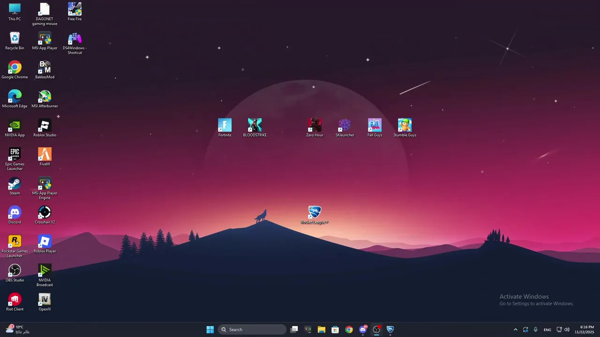Show hidden system tray icons
600x337 pixels.
[x=516, y=330]
